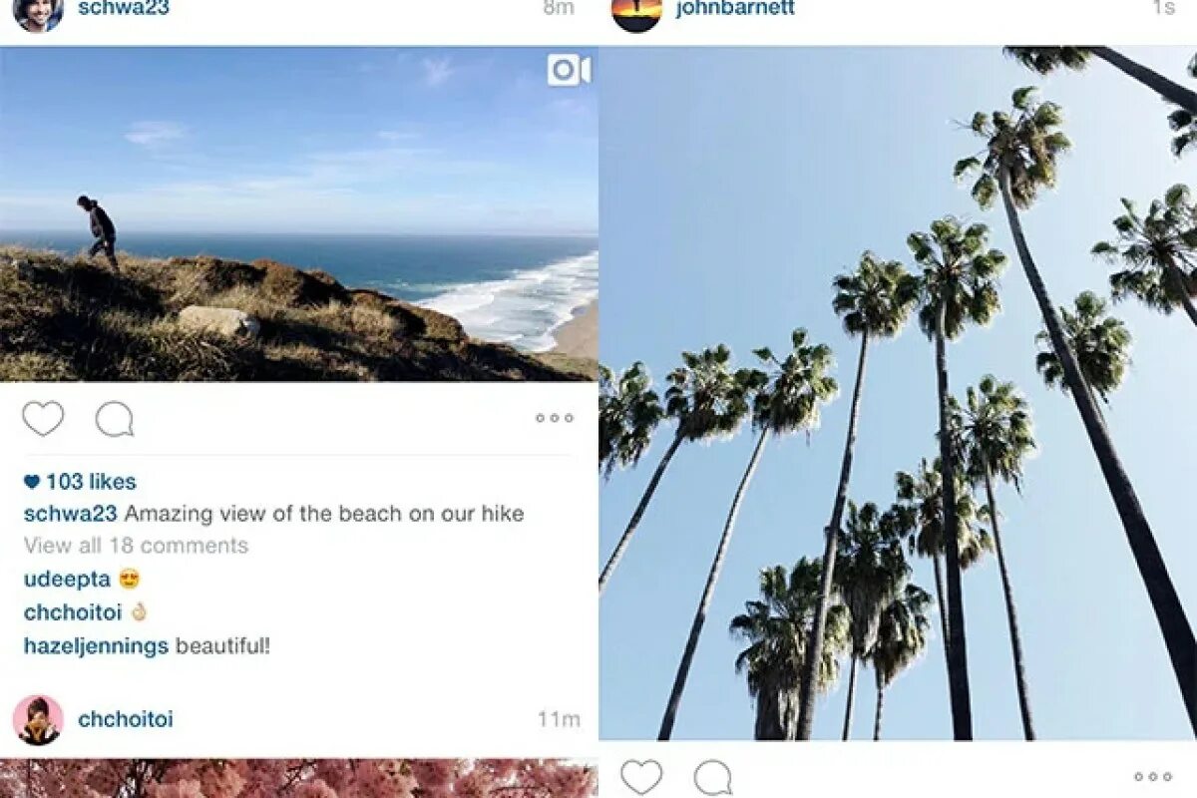Open hazeljennings profile from comment
The height and width of the screenshot is (798, 1197).
pyautogui.click(x=96, y=646)
